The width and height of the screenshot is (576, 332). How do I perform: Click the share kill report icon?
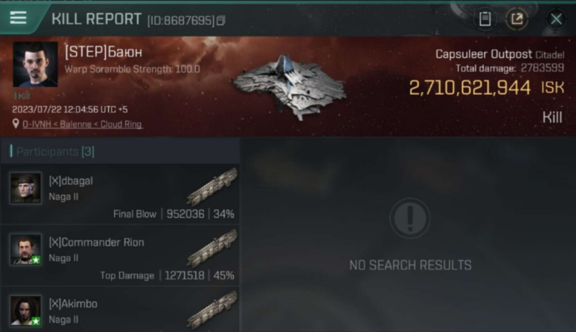(x=517, y=19)
